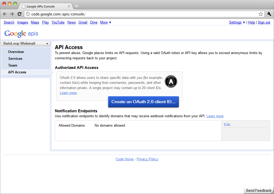Close the Google APIs Console tab
274x194 pixels.
point(69,6)
